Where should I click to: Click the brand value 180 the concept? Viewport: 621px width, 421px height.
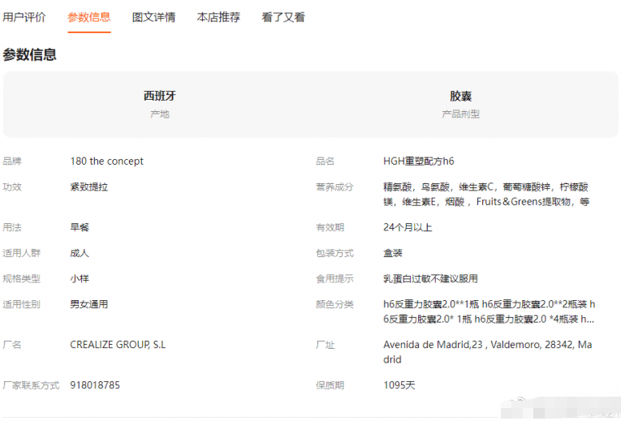pyautogui.click(x=106, y=161)
